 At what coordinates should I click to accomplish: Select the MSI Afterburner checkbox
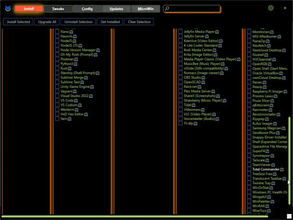point(249,36)
